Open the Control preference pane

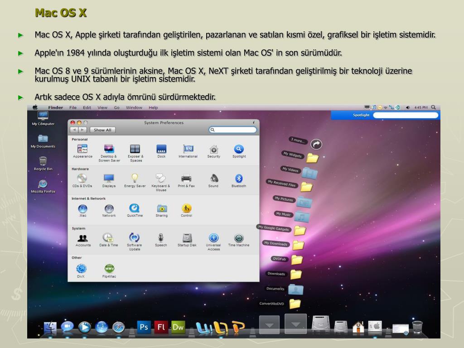(186, 210)
